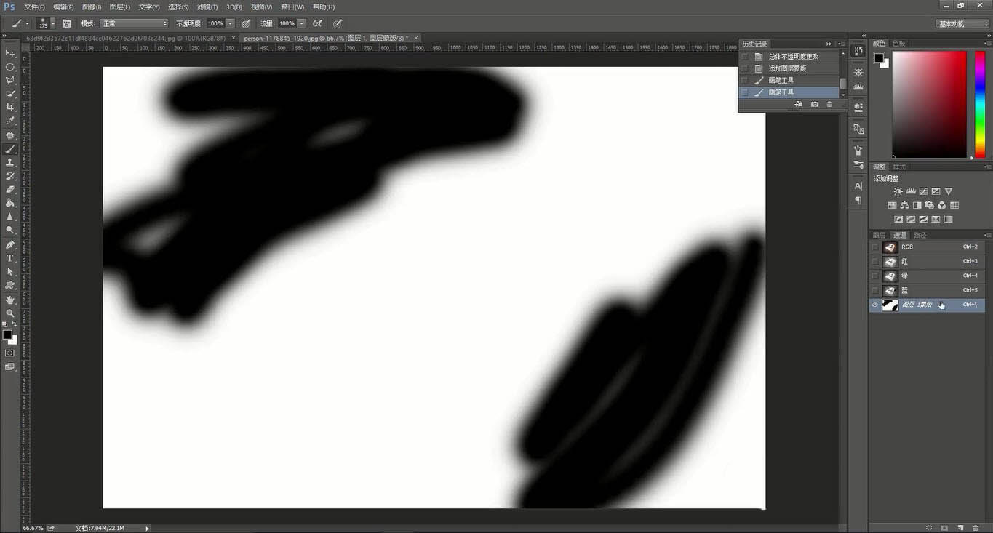
Task: Open the flow 流量 dropdown arrow
Action: coord(301,23)
